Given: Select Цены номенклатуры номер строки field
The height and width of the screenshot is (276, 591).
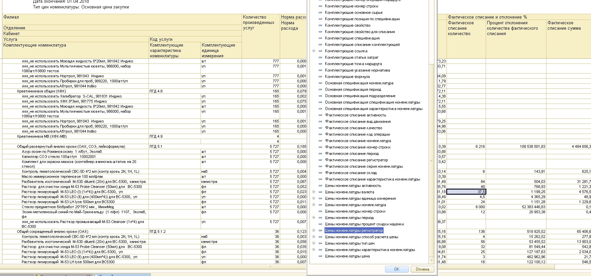Looking at the screenshot, I should click(355, 211).
